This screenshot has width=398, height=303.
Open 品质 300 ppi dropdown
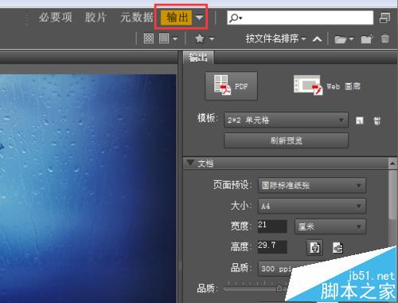(276, 269)
